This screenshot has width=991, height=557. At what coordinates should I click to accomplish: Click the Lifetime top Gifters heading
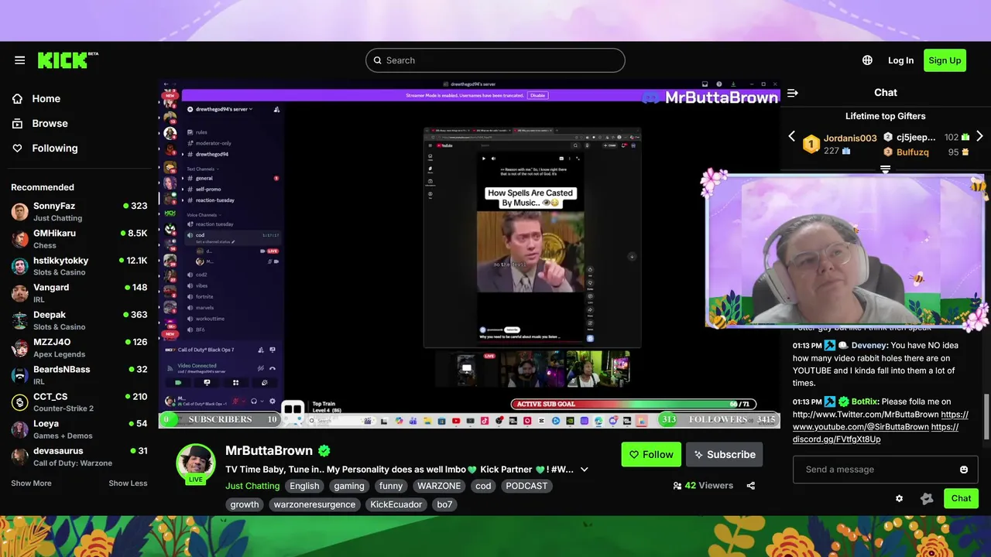(x=885, y=116)
